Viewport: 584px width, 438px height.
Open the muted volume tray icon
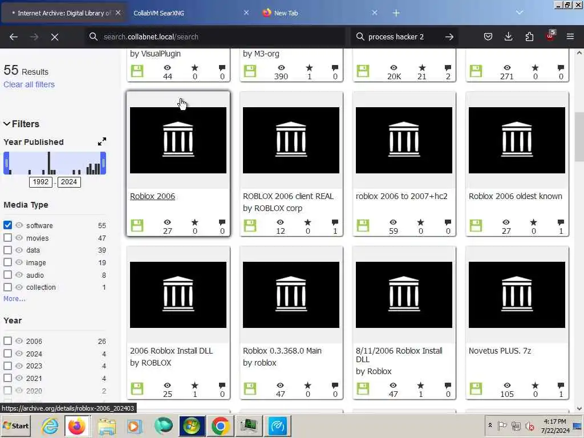pos(529,425)
